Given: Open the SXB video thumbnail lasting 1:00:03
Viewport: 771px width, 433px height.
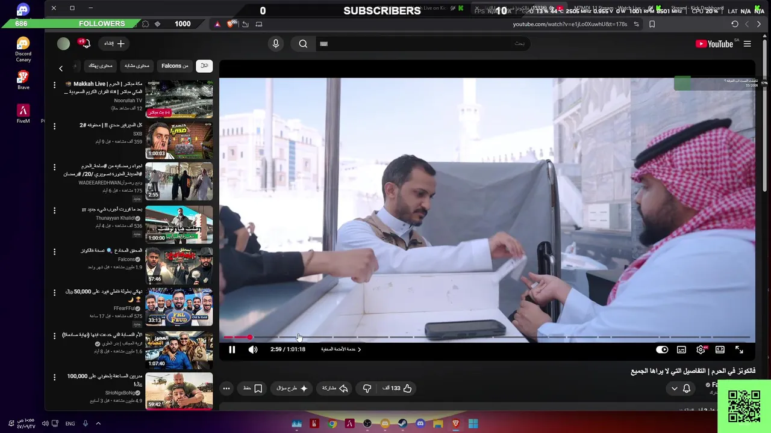Looking at the screenshot, I should tap(179, 140).
